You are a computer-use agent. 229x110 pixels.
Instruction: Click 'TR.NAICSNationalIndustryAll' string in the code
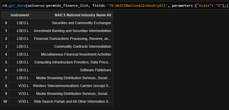pyautogui.click(x=137, y=6)
